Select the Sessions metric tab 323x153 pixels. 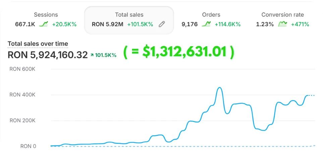(x=46, y=20)
